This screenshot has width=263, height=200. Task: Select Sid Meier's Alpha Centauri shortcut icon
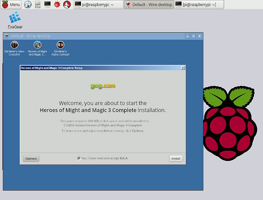60,48
